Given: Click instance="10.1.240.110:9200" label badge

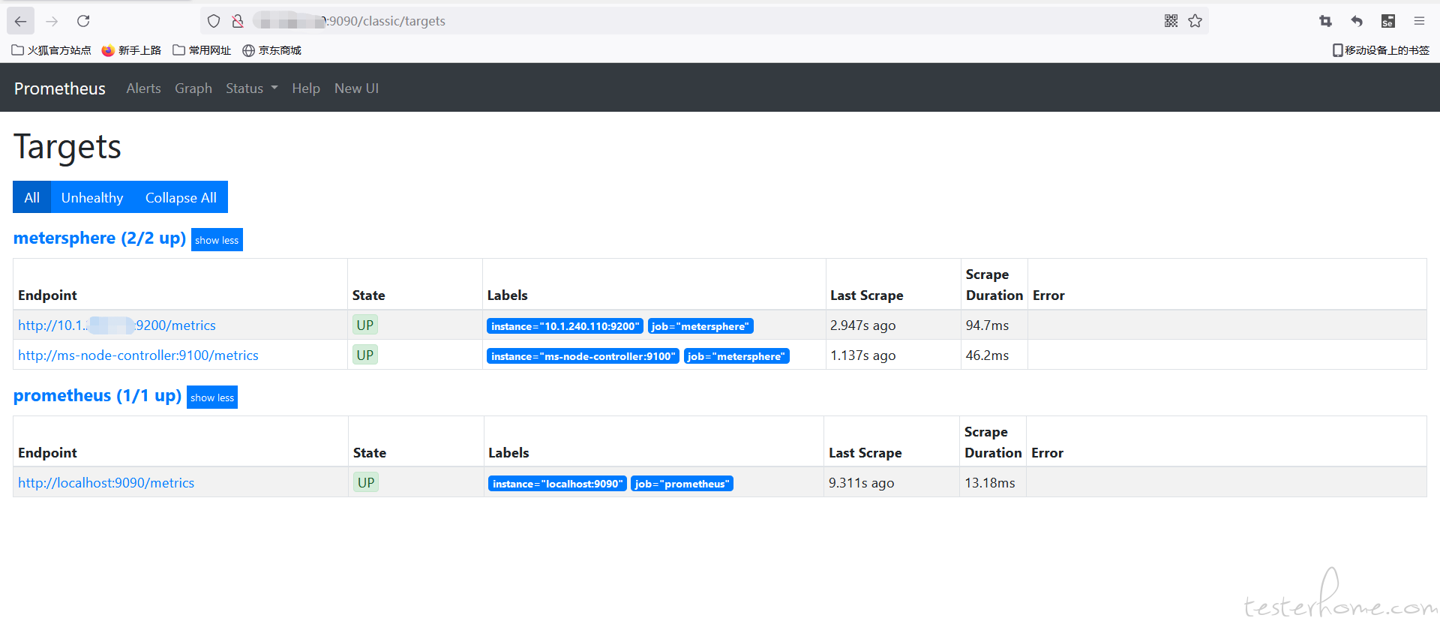Looking at the screenshot, I should click(x=565, y=326).
